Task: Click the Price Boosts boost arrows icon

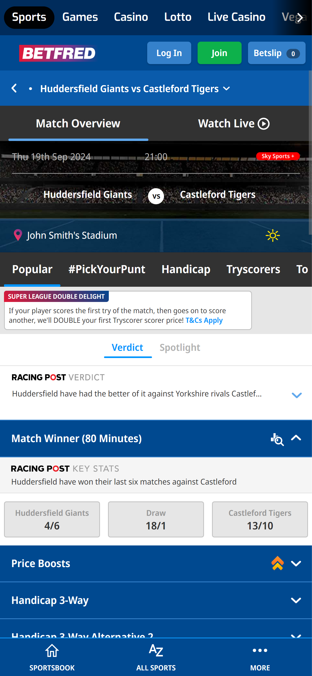Action: 278,563
